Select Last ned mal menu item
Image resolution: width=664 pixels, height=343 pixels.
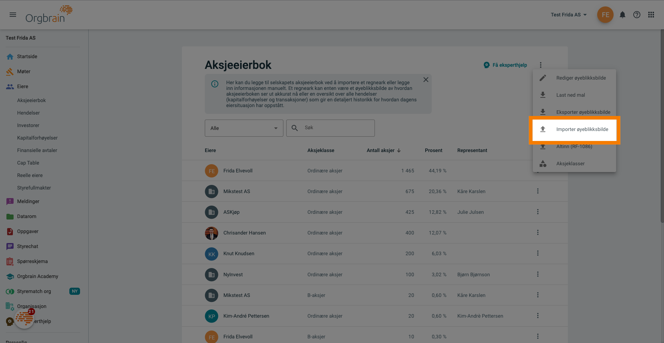click(574, 95)
